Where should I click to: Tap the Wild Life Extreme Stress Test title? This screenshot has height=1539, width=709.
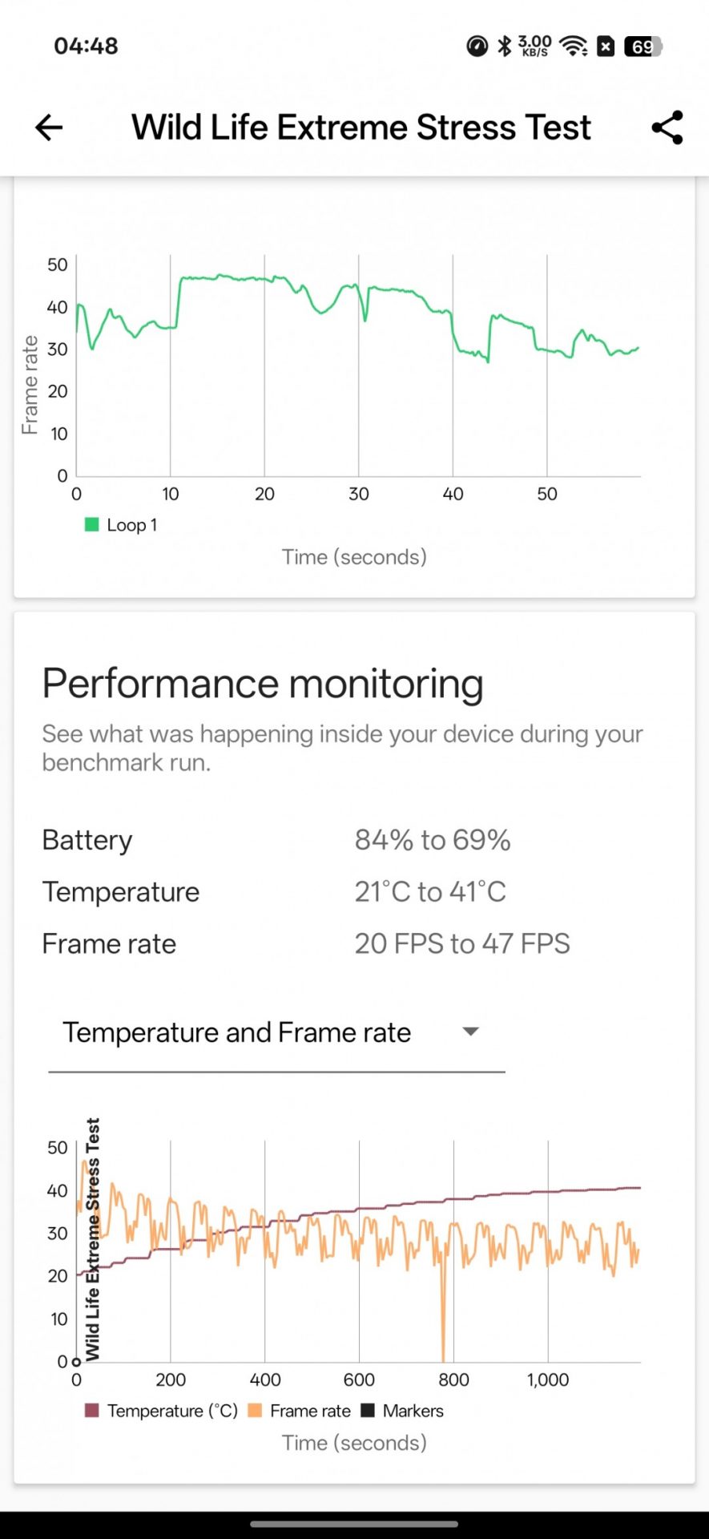(361, 127)
